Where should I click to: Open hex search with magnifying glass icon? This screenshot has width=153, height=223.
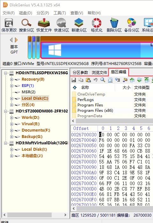click(x=103, y=80)
